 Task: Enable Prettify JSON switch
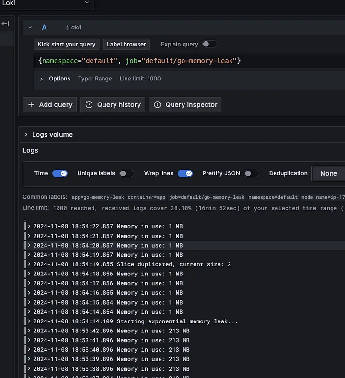pos(252,173)
